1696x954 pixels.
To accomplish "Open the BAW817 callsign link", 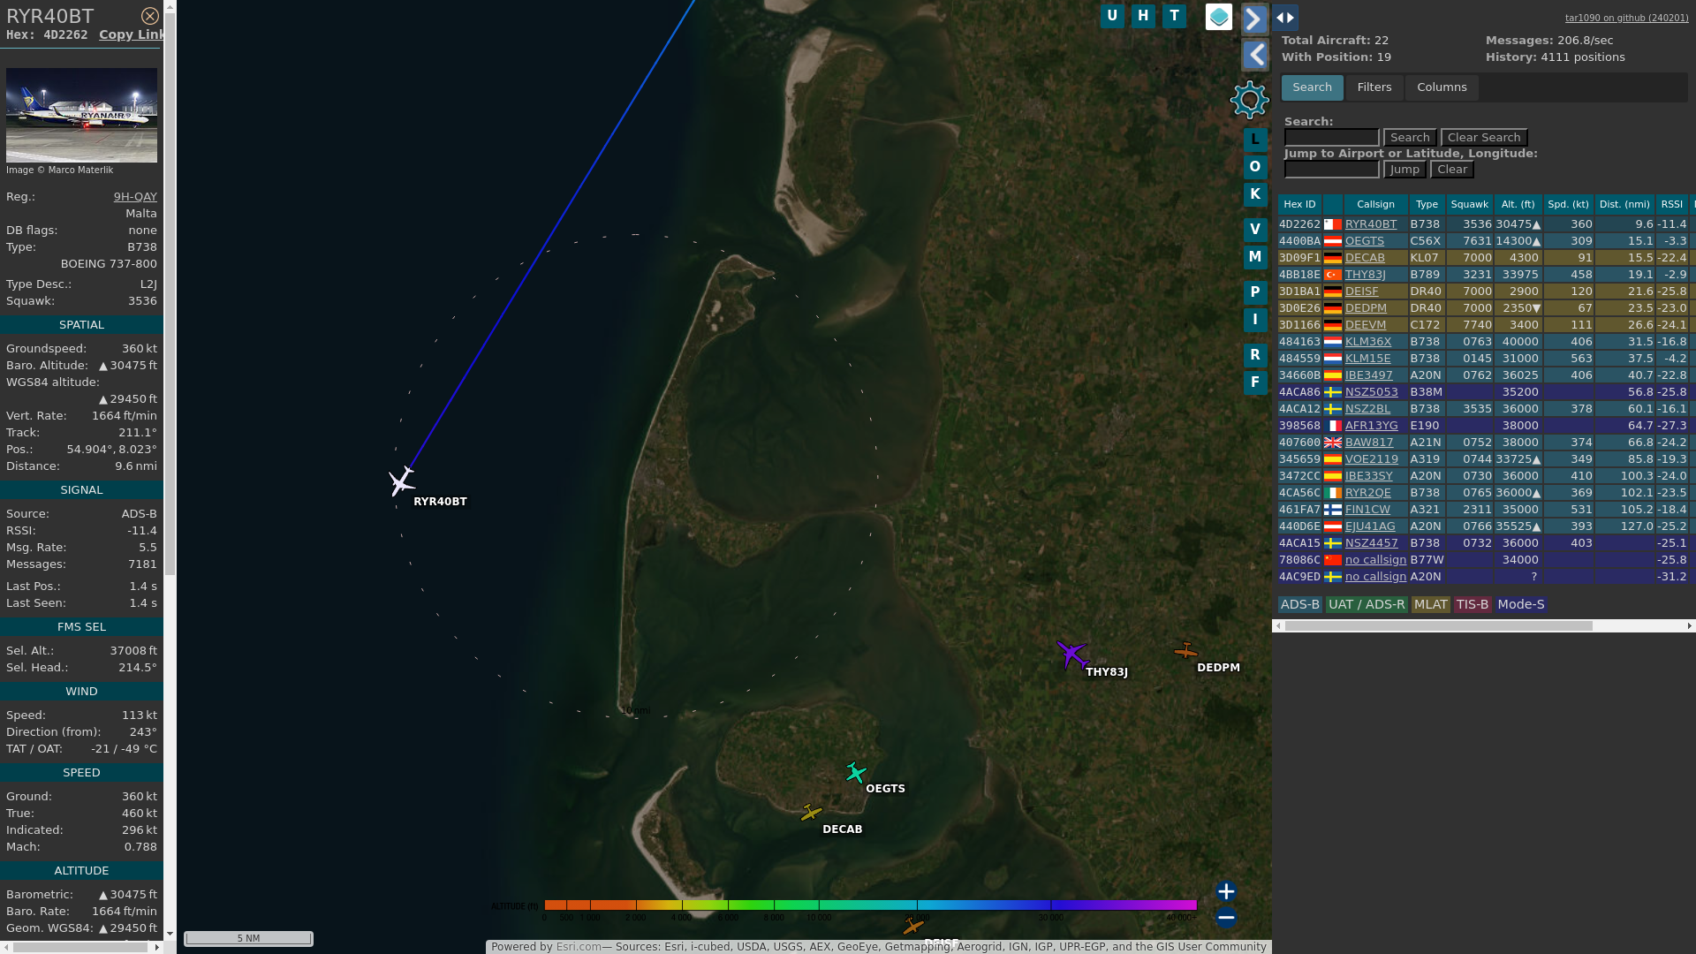I will (x=1369, y=443).
